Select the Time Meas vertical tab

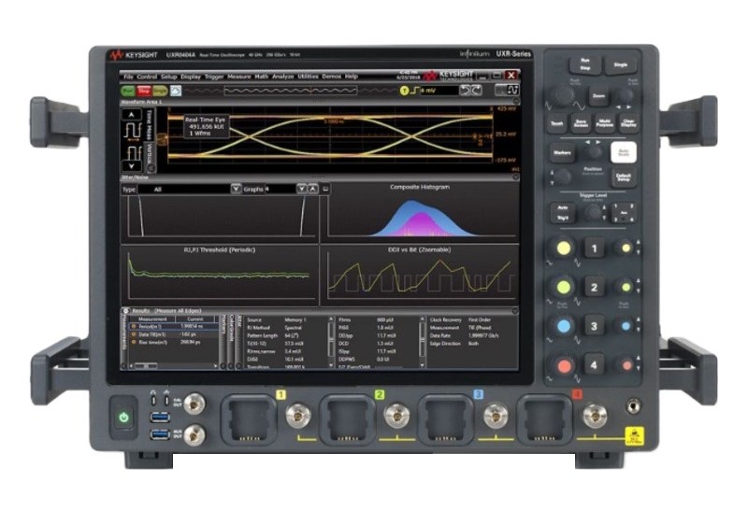coord(148,125)
